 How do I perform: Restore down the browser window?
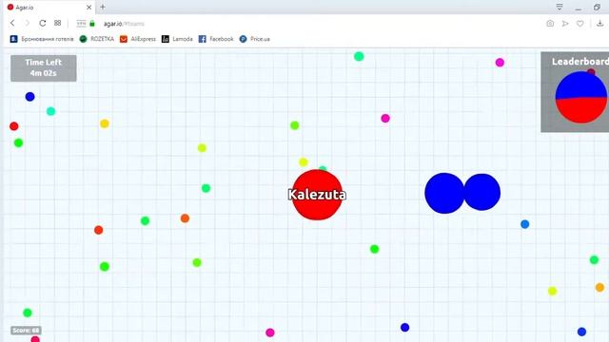[597, 7]
